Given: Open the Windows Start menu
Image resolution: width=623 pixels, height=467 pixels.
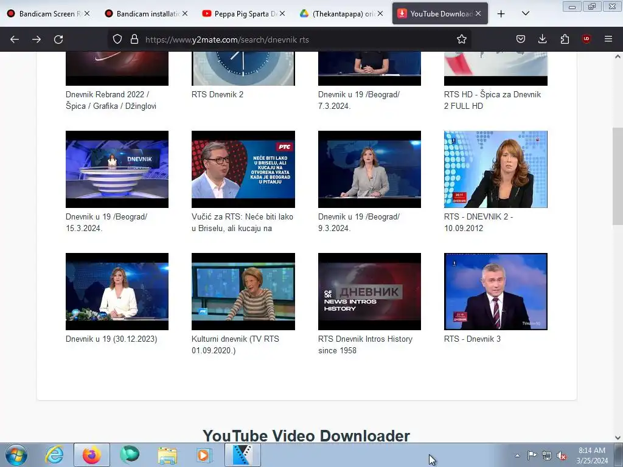Looking at the screenshot, I should coord(16,455).
